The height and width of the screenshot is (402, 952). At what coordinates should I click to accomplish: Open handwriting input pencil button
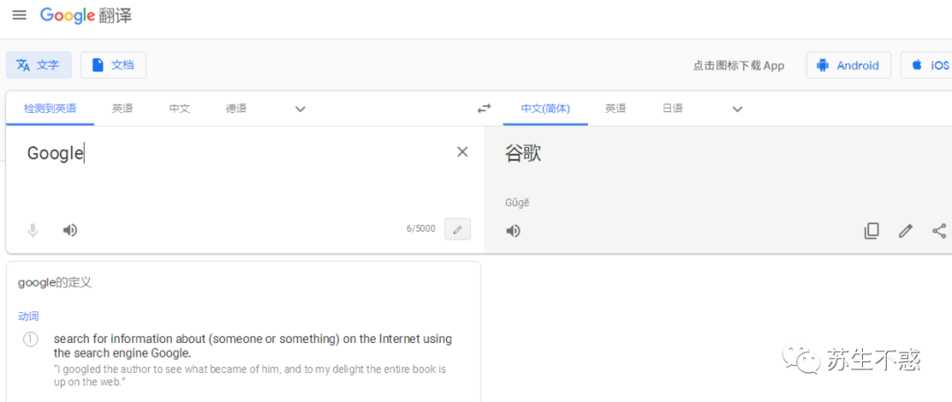457,229
